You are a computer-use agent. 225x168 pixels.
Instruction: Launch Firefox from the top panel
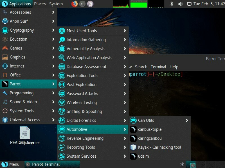(x=75, y=4)
